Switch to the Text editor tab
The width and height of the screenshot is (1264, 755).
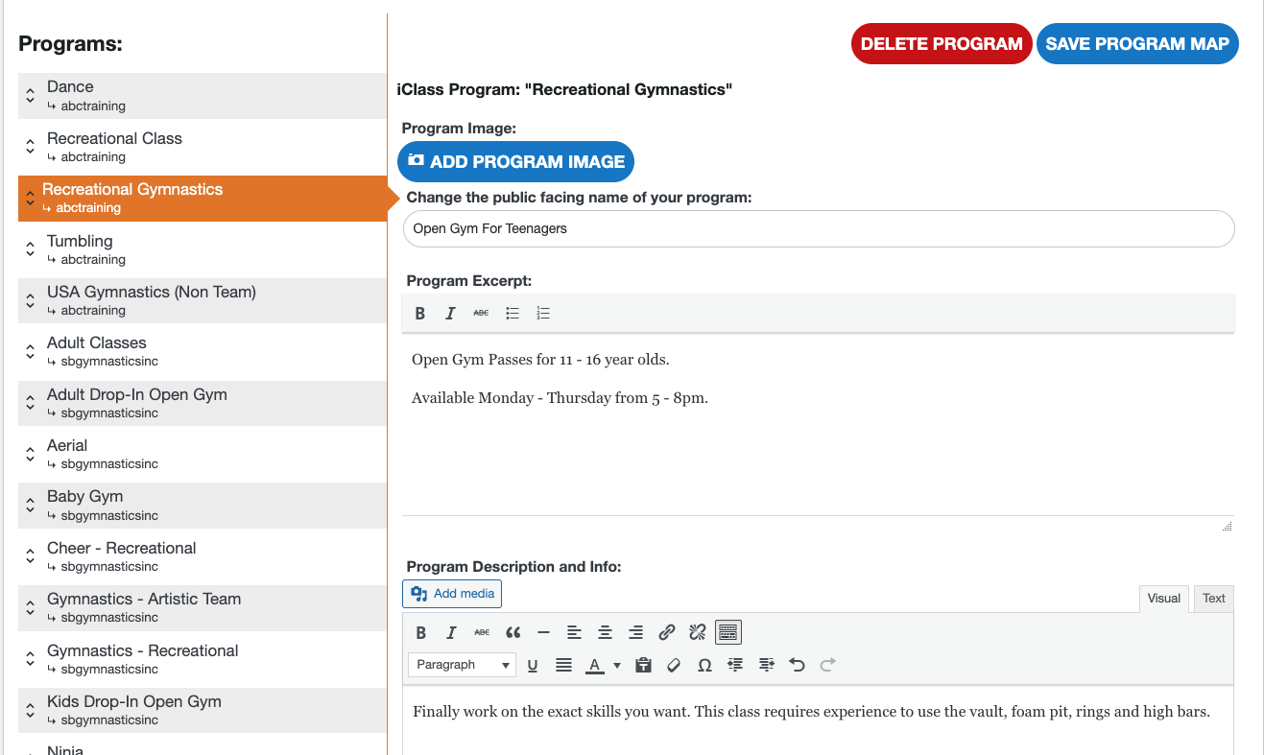tap(1214, 599)
